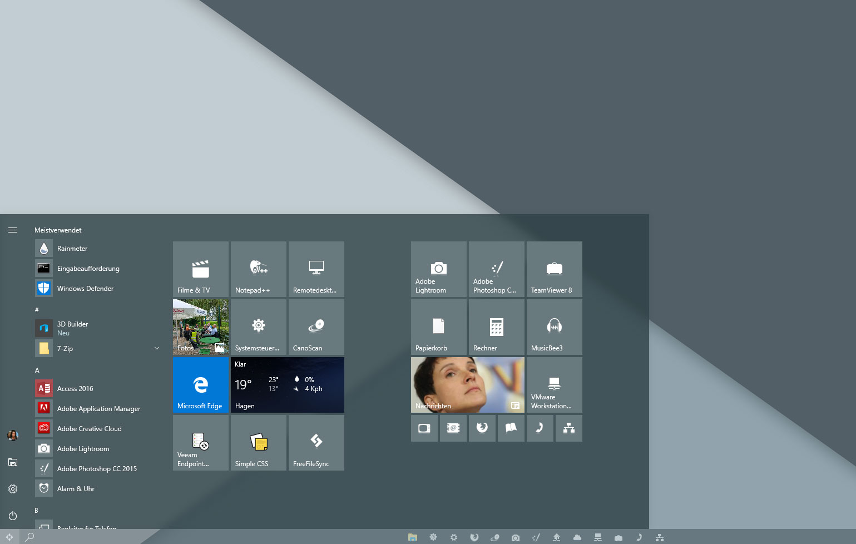Open the camera icon on taskbar

tap(516, 537)
